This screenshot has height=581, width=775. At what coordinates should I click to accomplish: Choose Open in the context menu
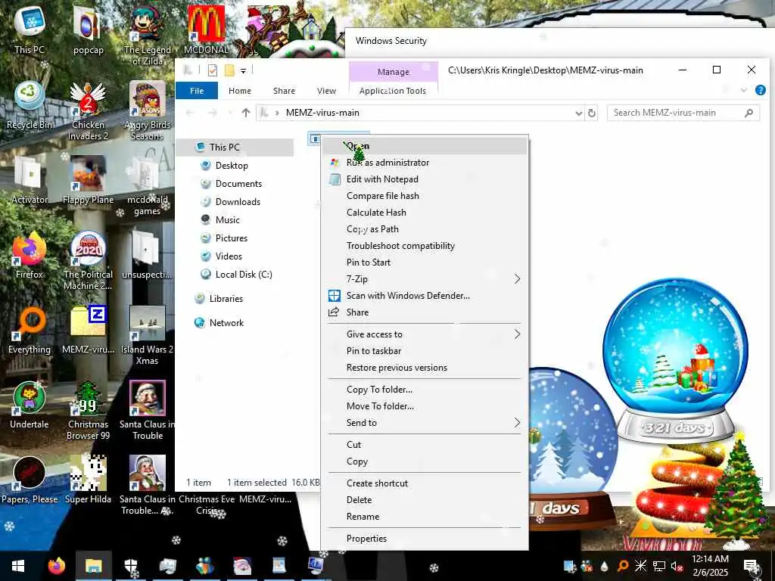click(425, 146)
